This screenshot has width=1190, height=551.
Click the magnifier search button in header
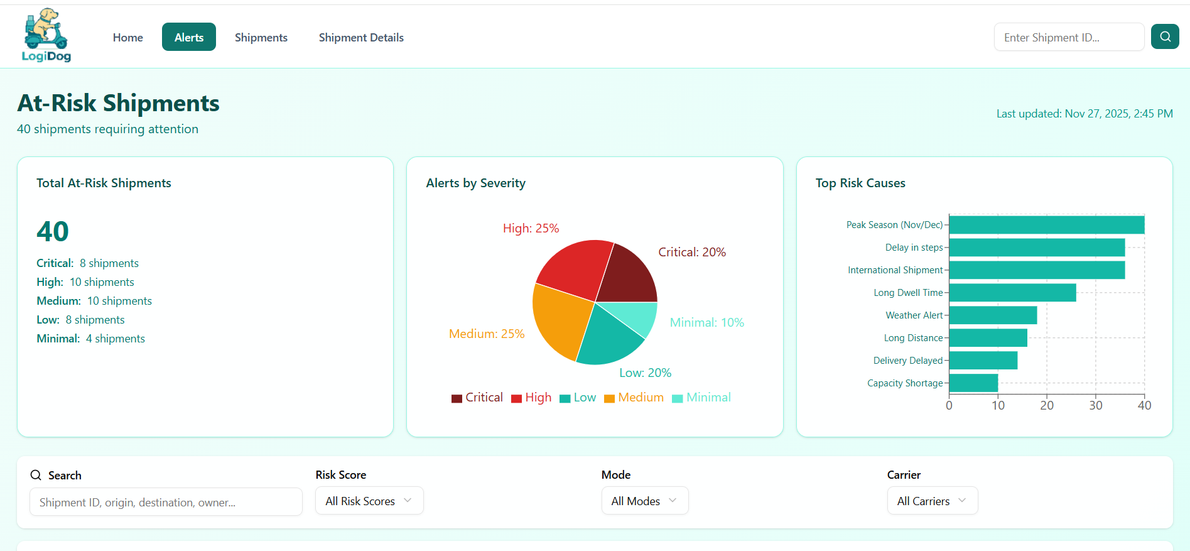(x=1165, y=36)
